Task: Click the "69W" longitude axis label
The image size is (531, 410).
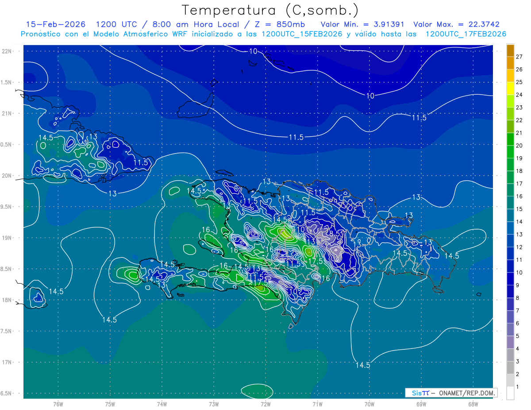Action: click(x=421, y=404)
